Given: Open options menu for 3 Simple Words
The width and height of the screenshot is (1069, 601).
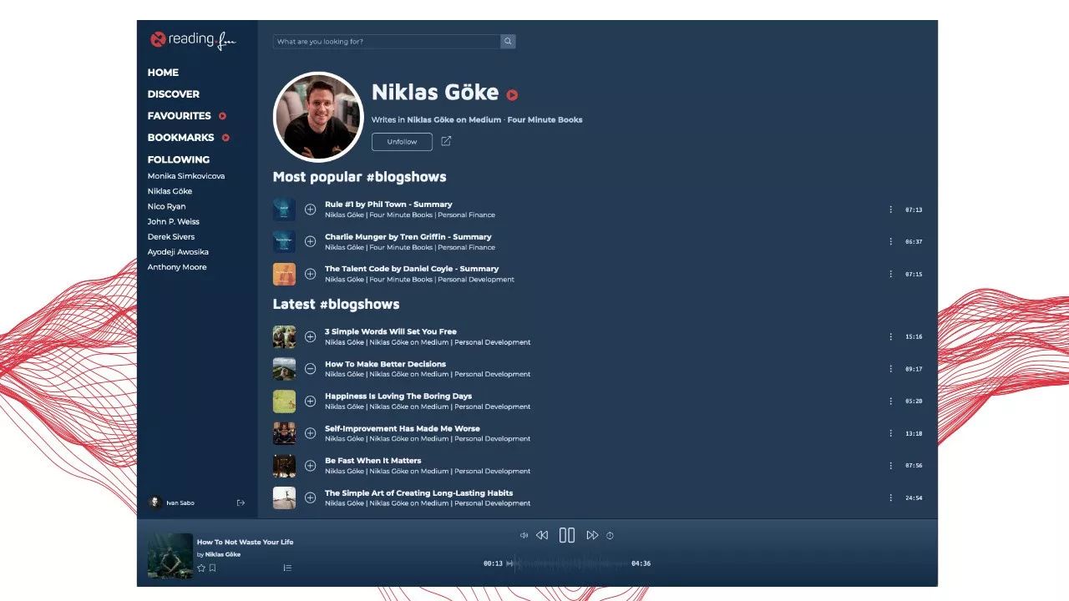Looking at the screenshot, I should (890, 337).
